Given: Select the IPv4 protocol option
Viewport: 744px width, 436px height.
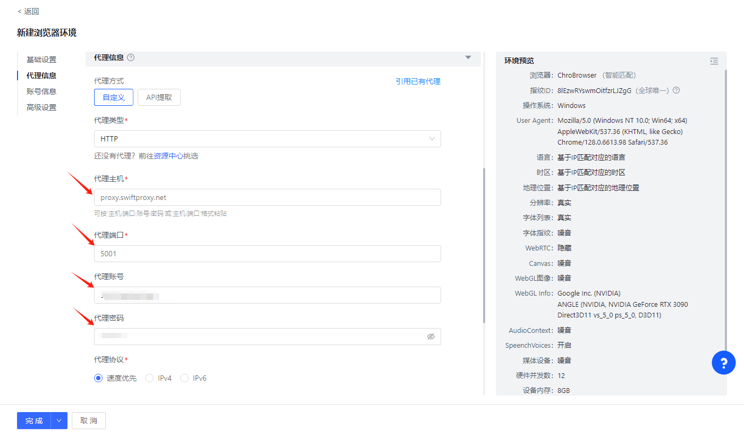Looking at the screenshot, I should 149,378.
